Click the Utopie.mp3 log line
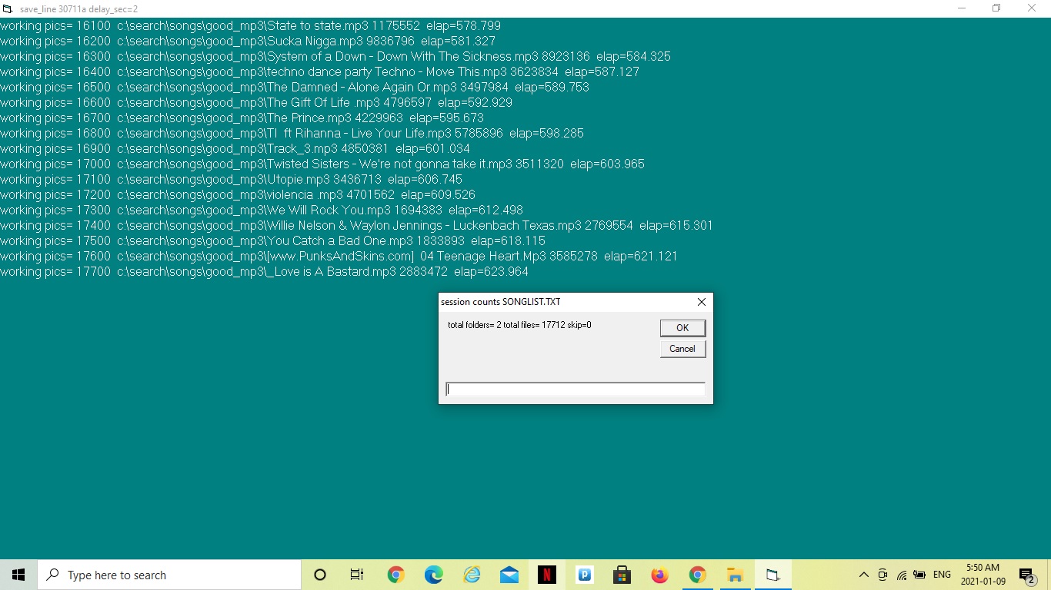This screenshot has height=590, width=1051. [232, 179]
